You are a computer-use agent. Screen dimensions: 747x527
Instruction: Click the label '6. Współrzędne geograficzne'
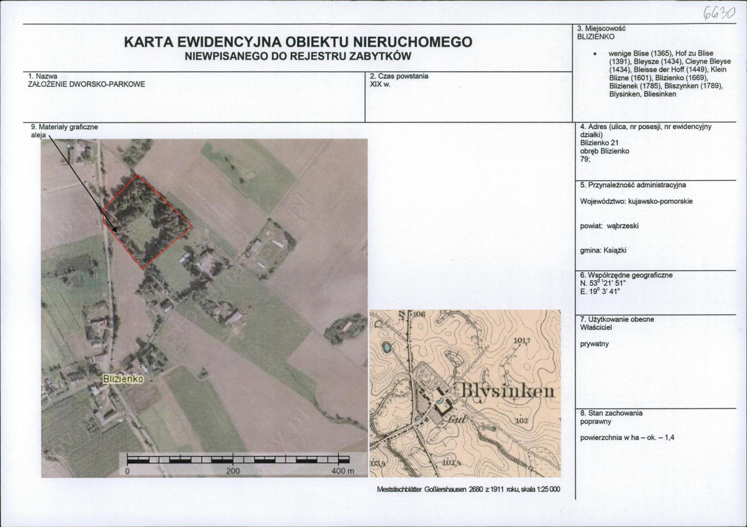[x=626, y=275]
